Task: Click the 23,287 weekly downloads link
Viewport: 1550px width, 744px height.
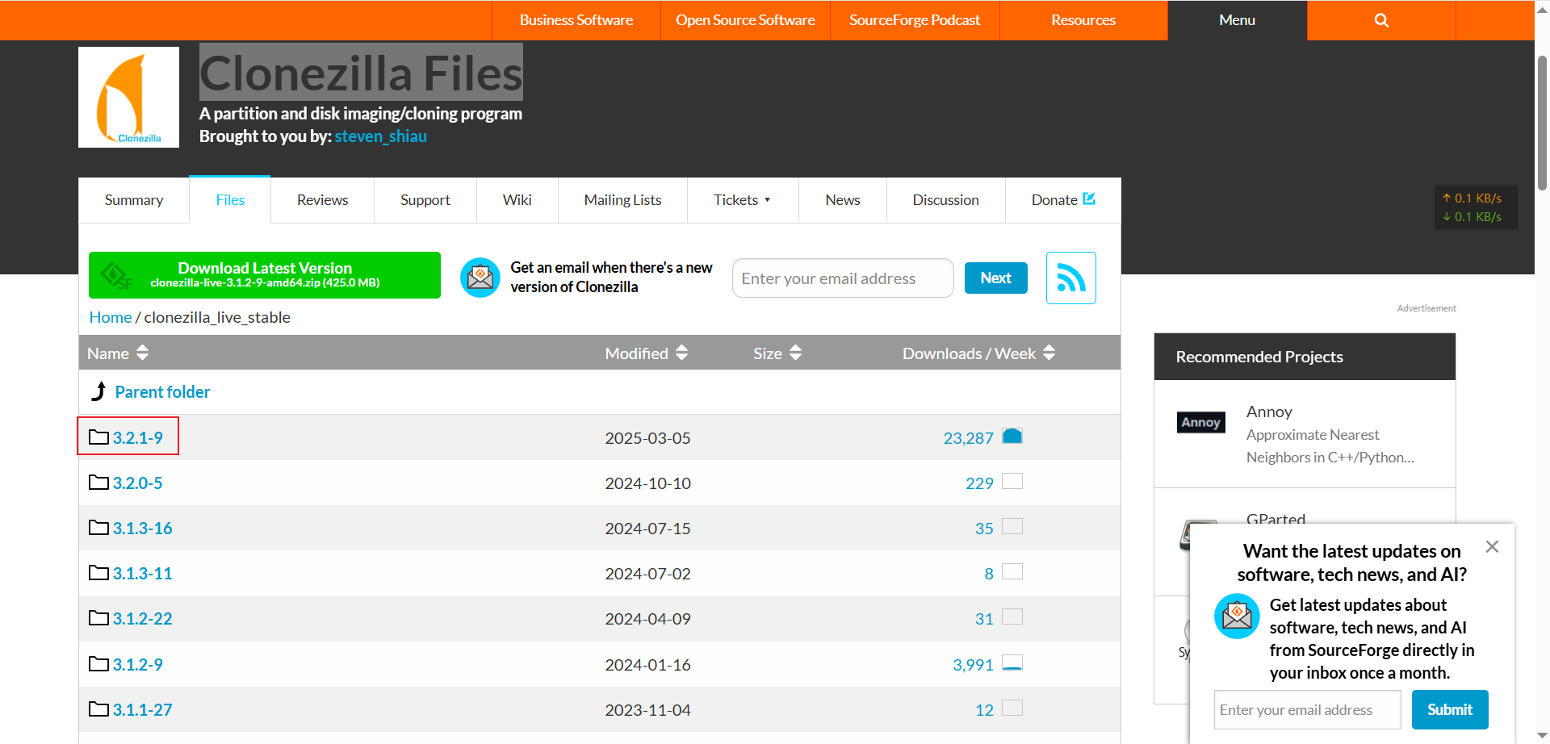Action: 968,438
